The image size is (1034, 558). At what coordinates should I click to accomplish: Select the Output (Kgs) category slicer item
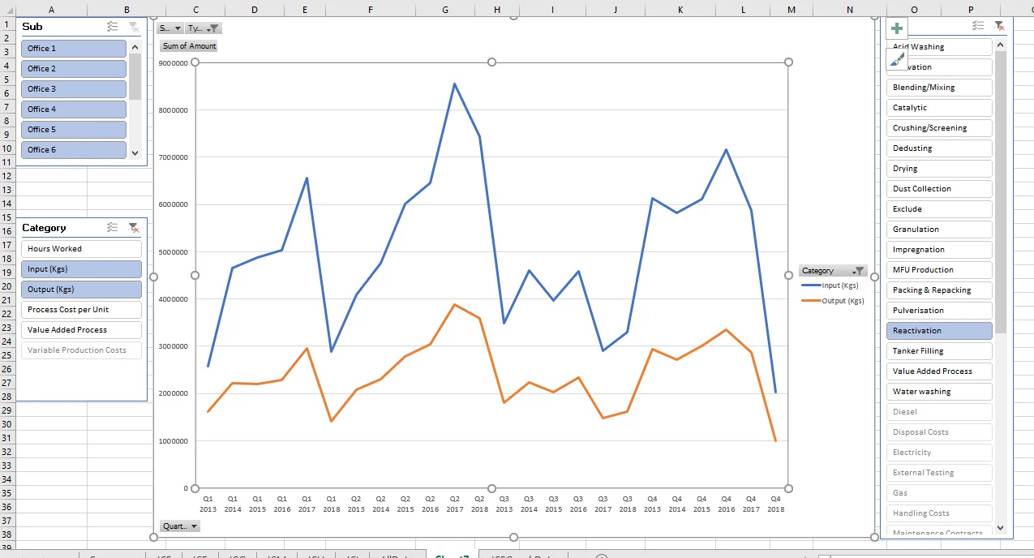pyautogui.click(x=81, y=290)
